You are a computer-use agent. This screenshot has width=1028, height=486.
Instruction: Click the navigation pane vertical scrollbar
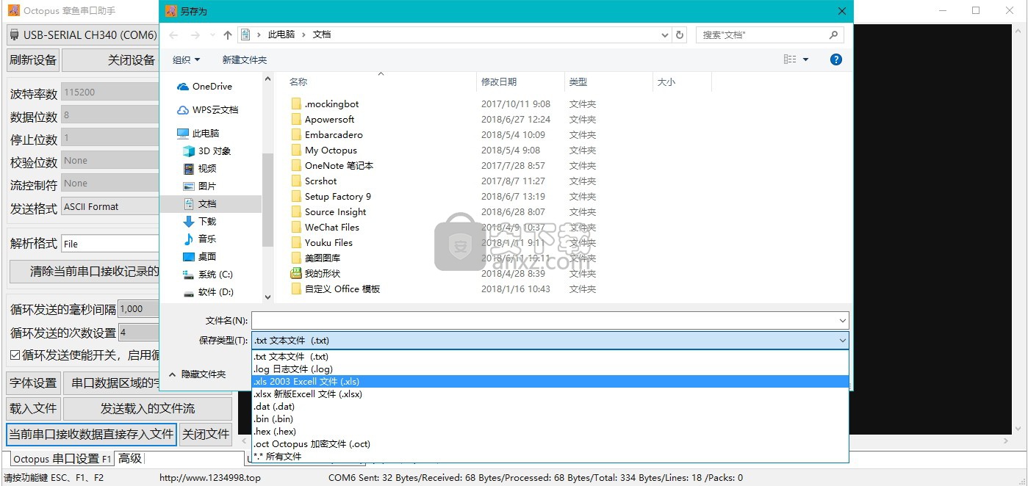point(268,187)
